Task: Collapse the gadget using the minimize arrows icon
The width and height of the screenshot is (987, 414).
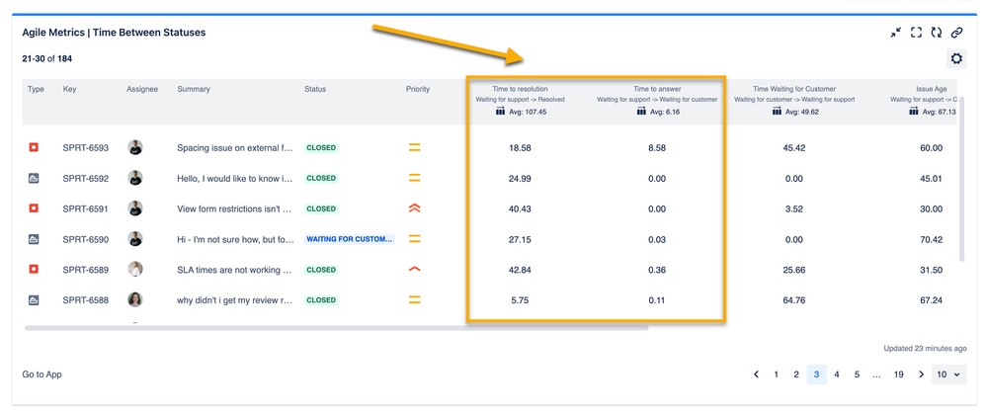Action: tap(896, 32)
